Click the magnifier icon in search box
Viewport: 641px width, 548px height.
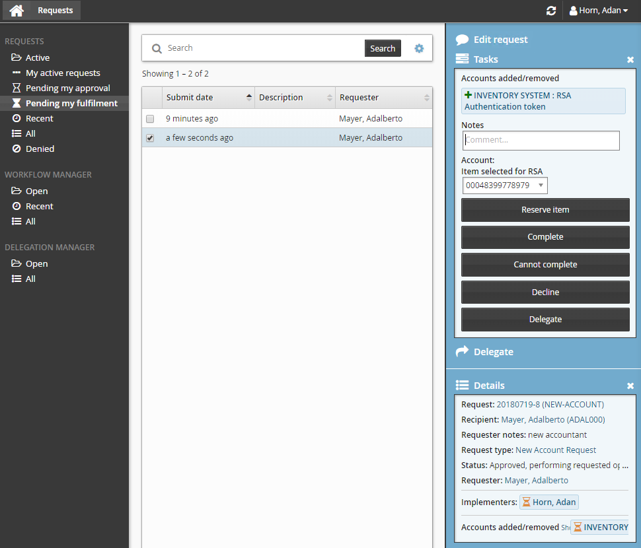[x=157, y=48]
